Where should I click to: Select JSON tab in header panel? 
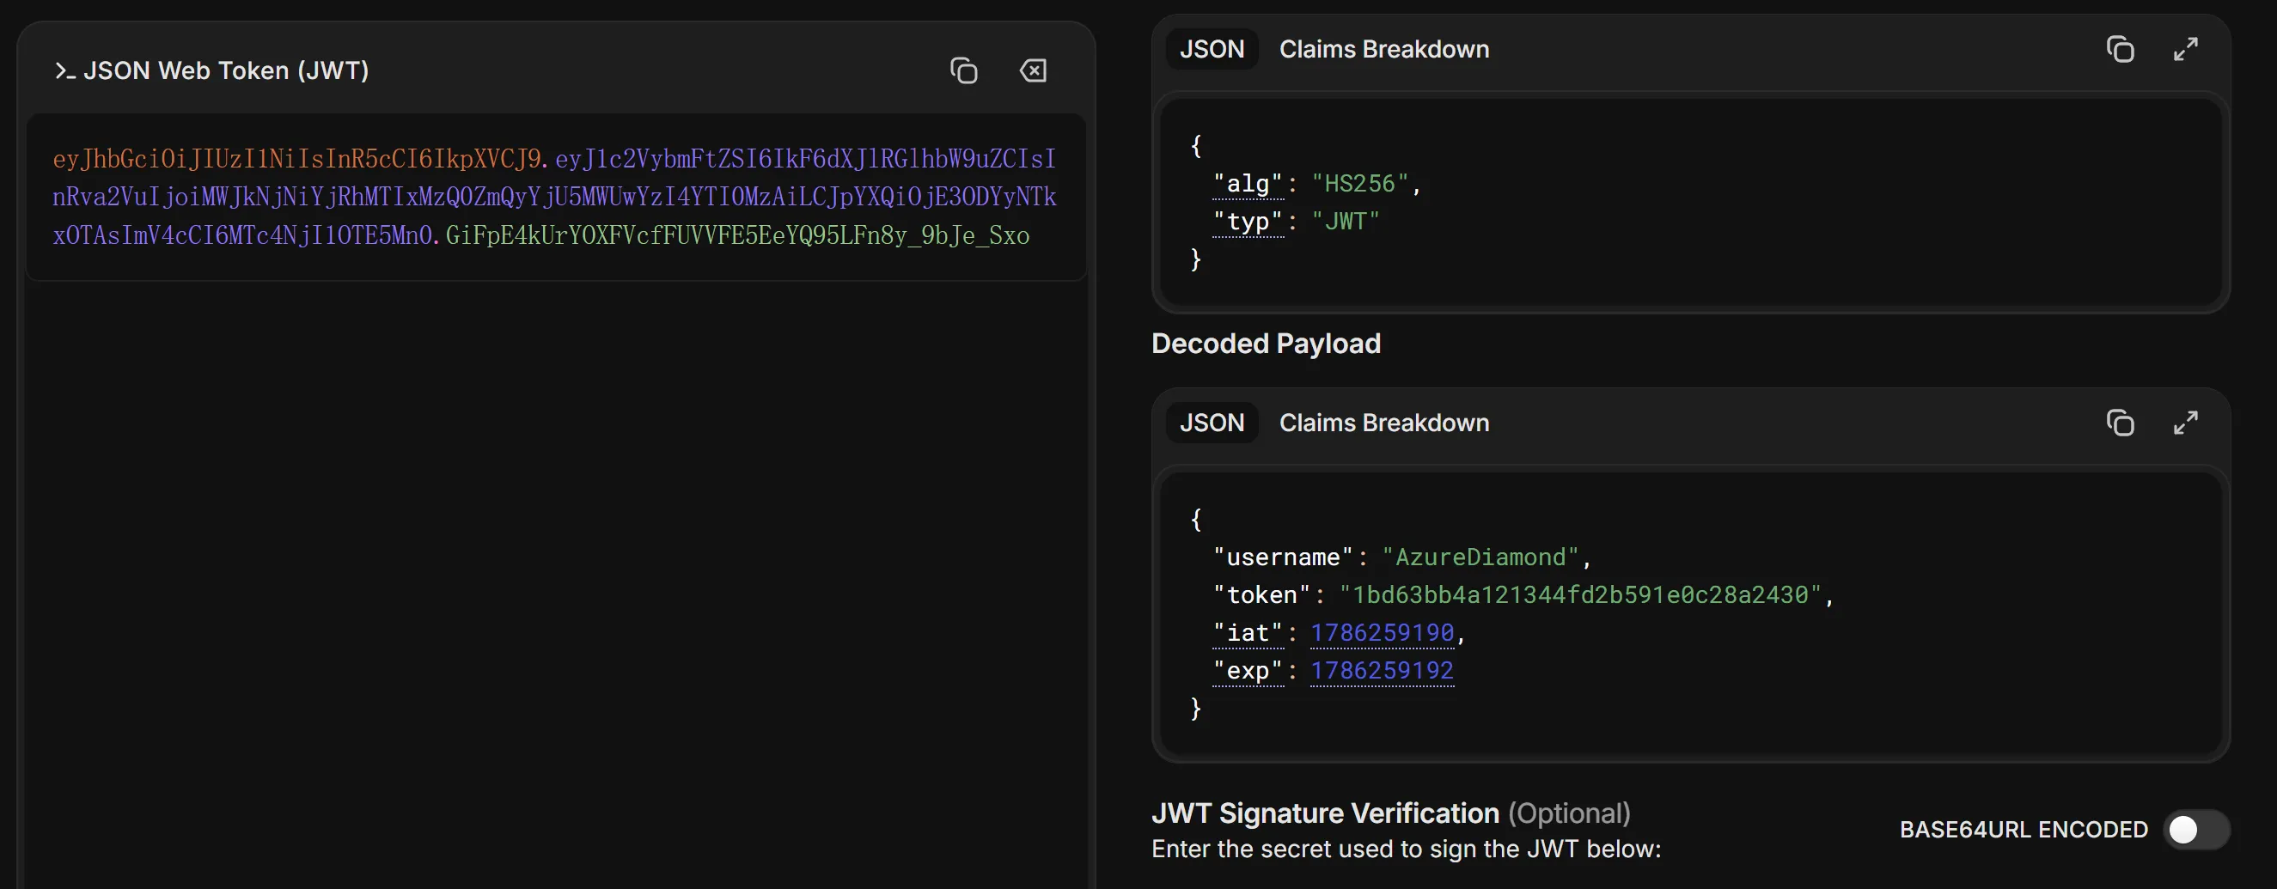(1212, 50)
